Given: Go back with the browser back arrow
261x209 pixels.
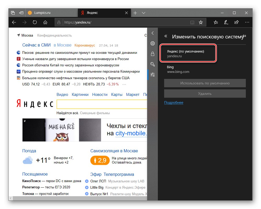Looking at the screenshot, I should point(14,22).
